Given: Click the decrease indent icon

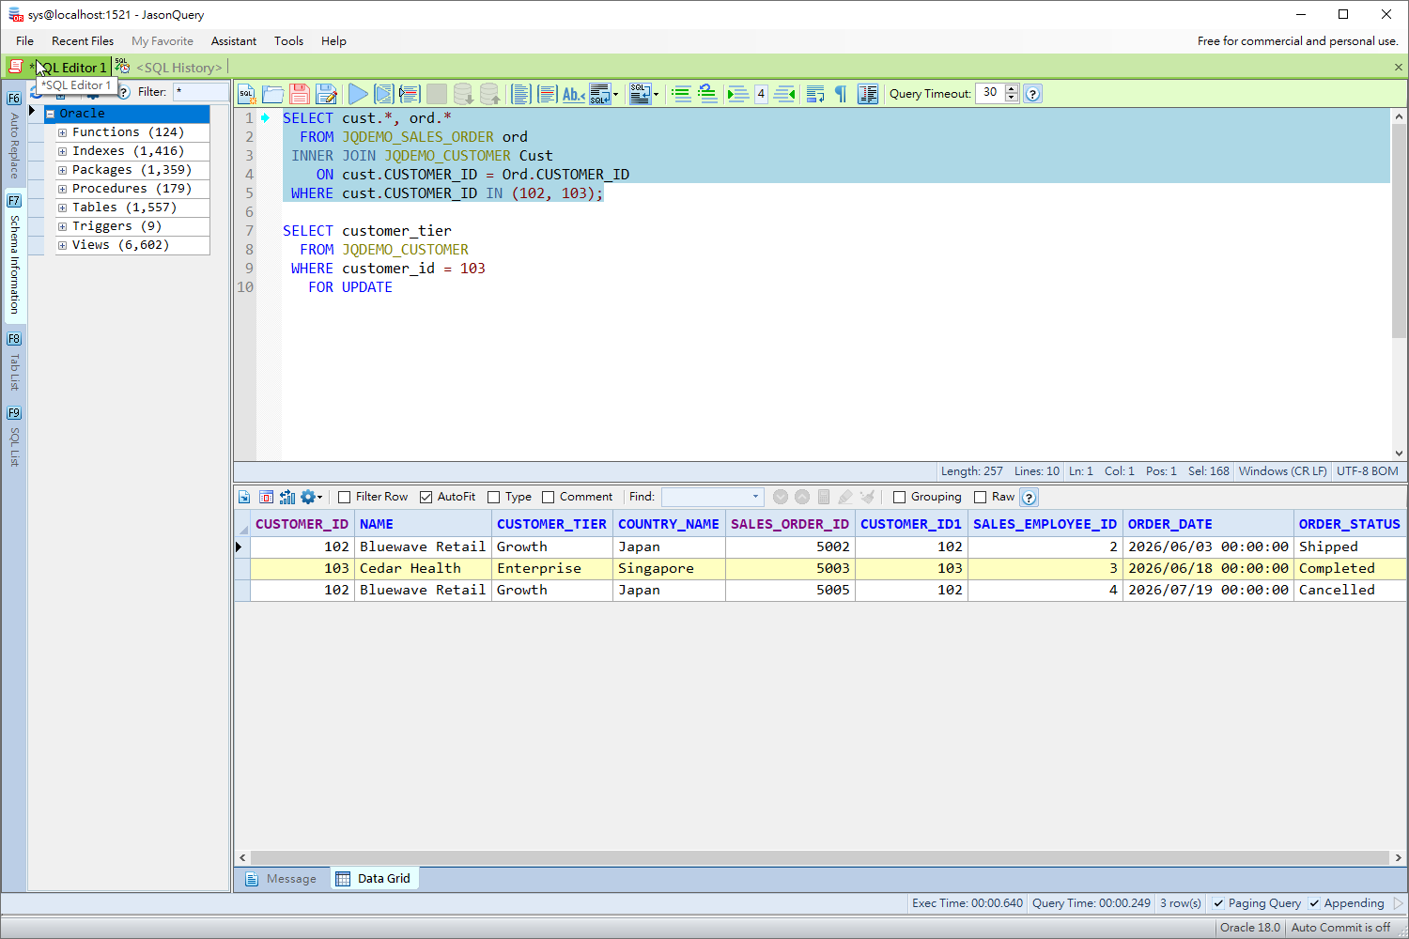Looking at the screenshot, I should click(x=785, y=94).
